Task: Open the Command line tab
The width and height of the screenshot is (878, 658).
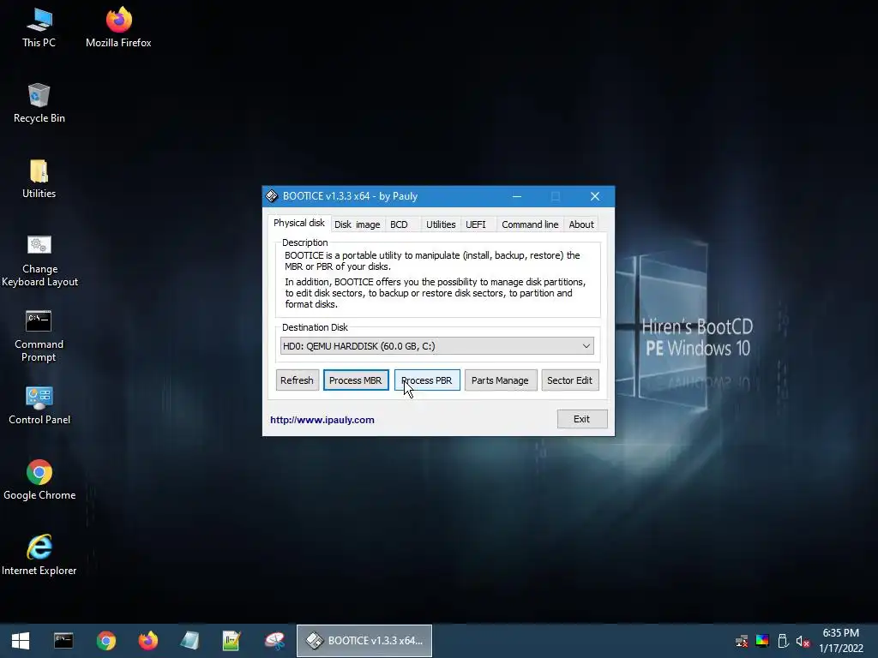Action: point(530,224)
